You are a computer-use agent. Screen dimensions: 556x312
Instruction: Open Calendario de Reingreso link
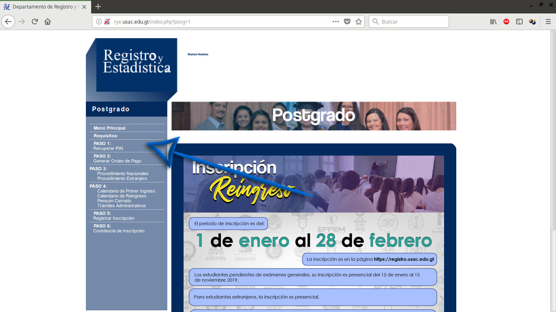tap(122, 196)
